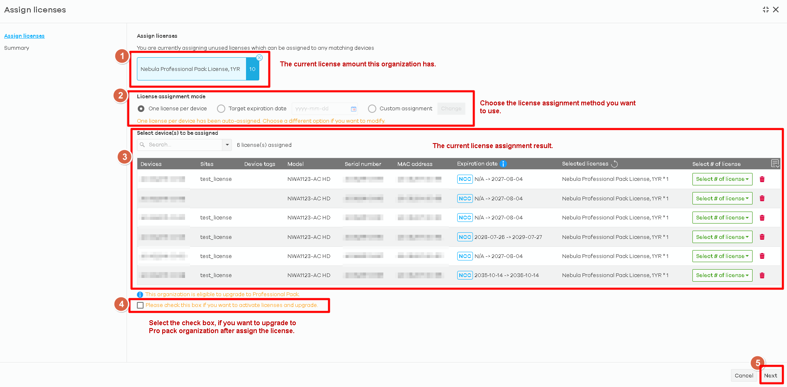Select Target expiration date mode

pos(221,109)
